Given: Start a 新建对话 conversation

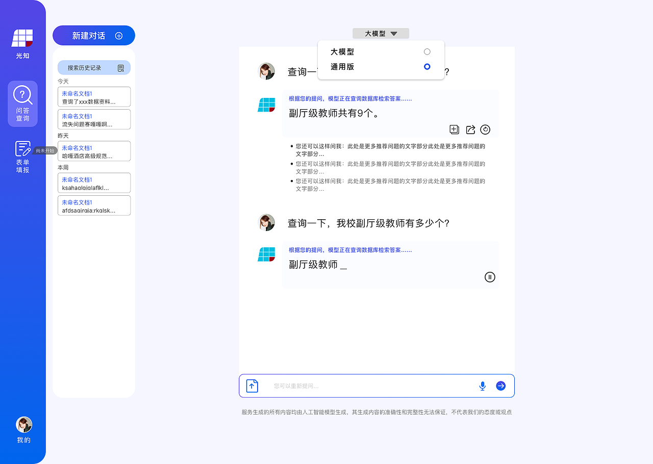Looking at the screenshot, I should point(94,35).
